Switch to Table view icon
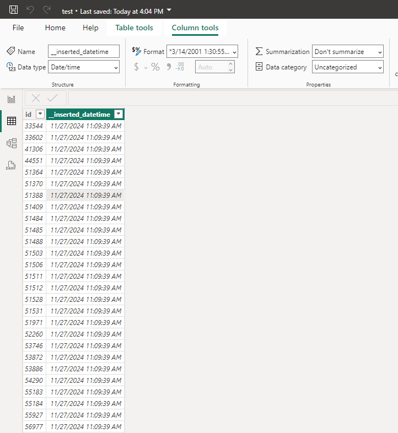Image resolution: width=398 pixels, height=433 pixels. [12, 121]
